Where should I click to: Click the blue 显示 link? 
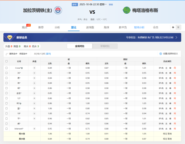(x=48, y=54)
